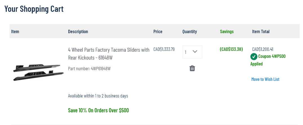
Task: Click the availability within 1 to 2 business days text
Action: coord(98,96)
